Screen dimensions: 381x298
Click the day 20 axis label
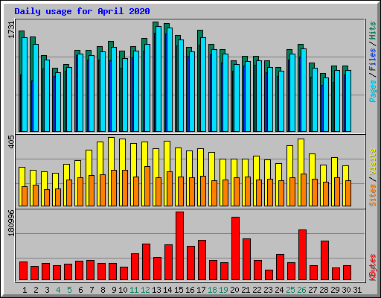click(234, 290)
